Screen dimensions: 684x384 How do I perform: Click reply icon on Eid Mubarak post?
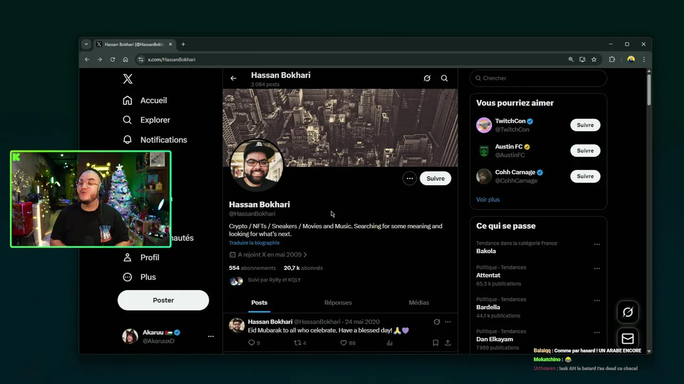pyautogui.click(x=252, y=343)
